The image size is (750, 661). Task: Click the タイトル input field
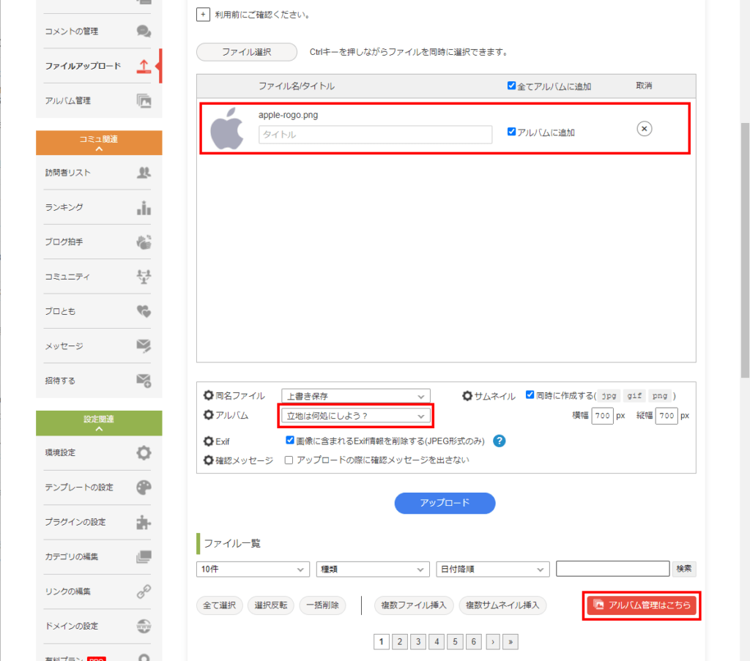click(376, 135)
